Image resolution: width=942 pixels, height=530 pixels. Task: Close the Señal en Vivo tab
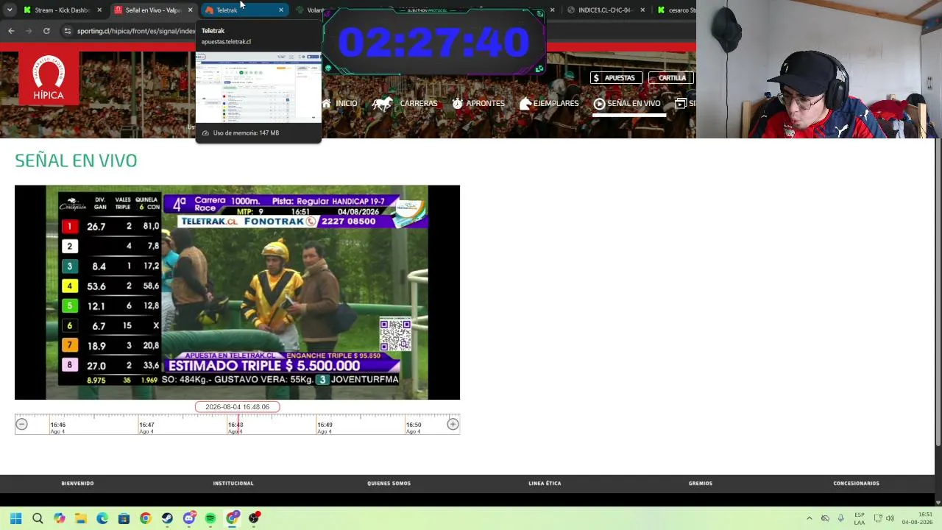click(190, 10)
